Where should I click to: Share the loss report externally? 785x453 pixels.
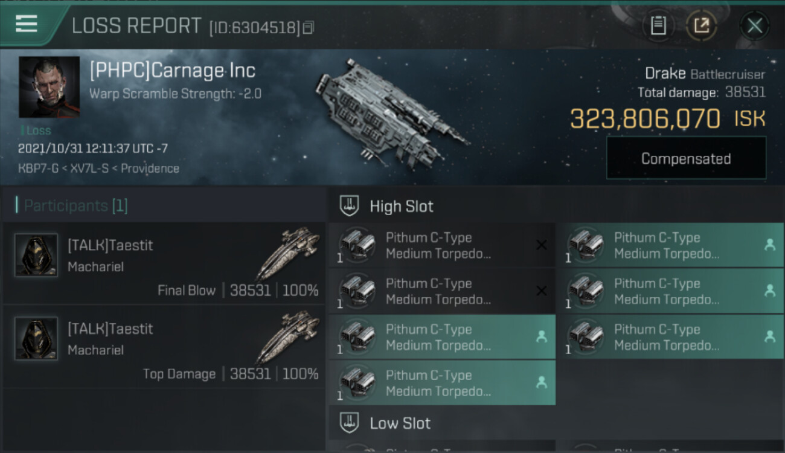click(701, 25)
